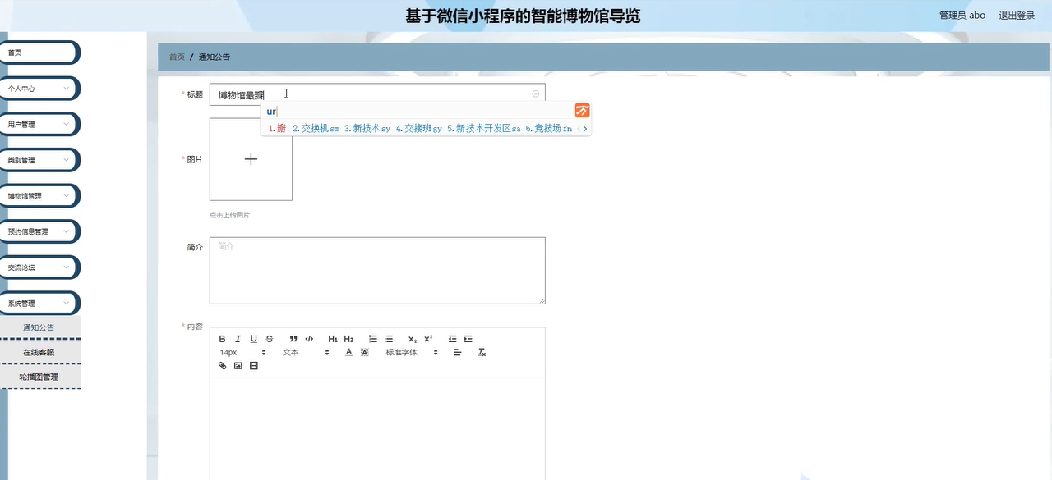The width and height of the screenshot is (1052, 480).
Task: Toggle underline formatting in the editor
Action: click(x=254, y=339)
